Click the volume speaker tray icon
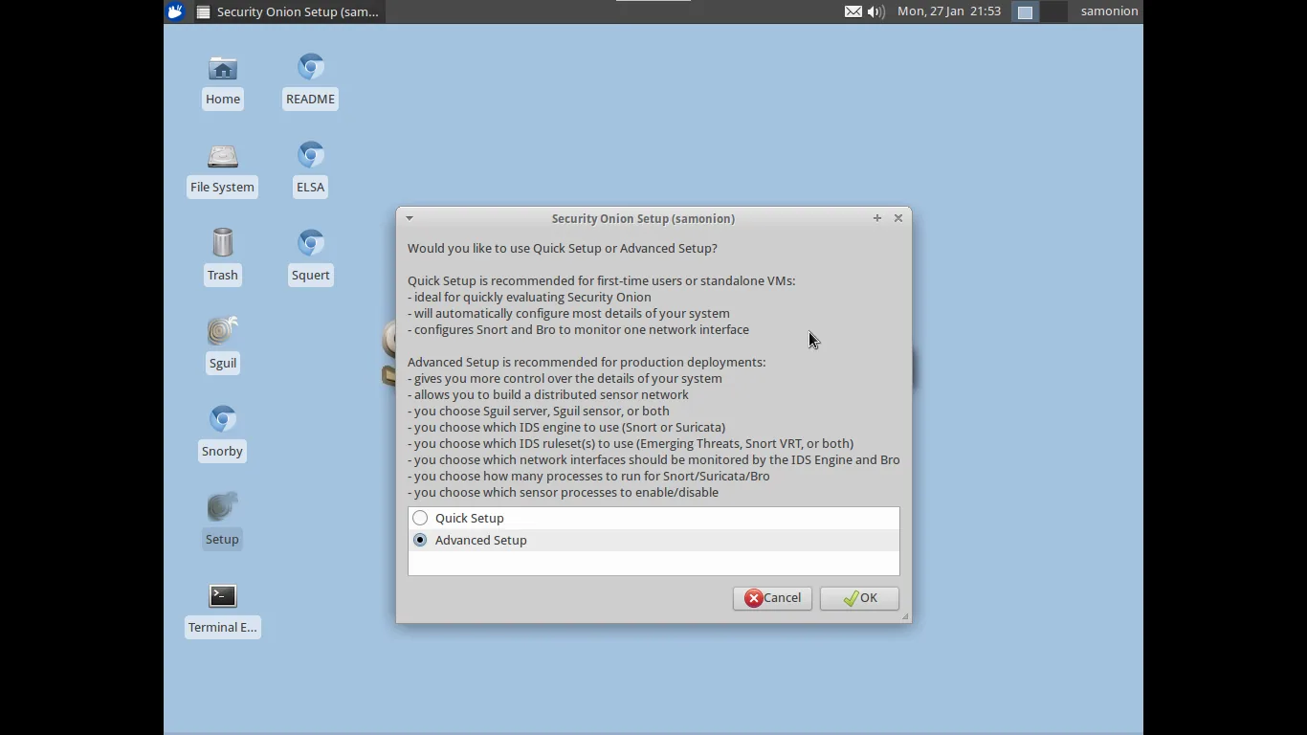This screenshot has width=1307, height=735. click(875, 11)
